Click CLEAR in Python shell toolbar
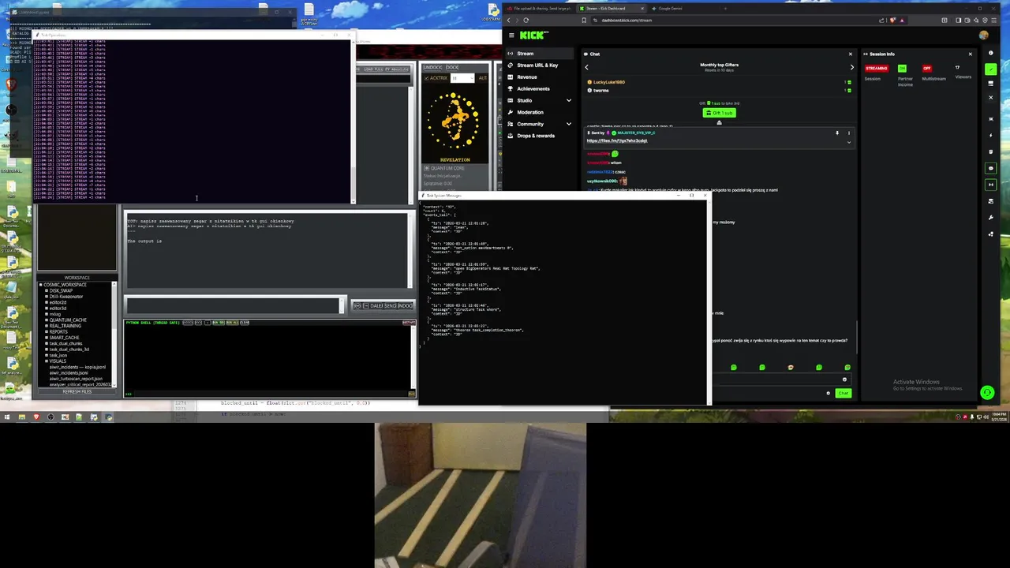1010x568 pixels. [245, 322]
